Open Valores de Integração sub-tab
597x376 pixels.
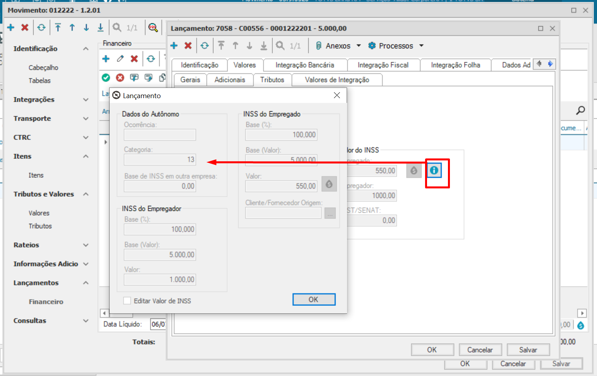pos(337,80)
